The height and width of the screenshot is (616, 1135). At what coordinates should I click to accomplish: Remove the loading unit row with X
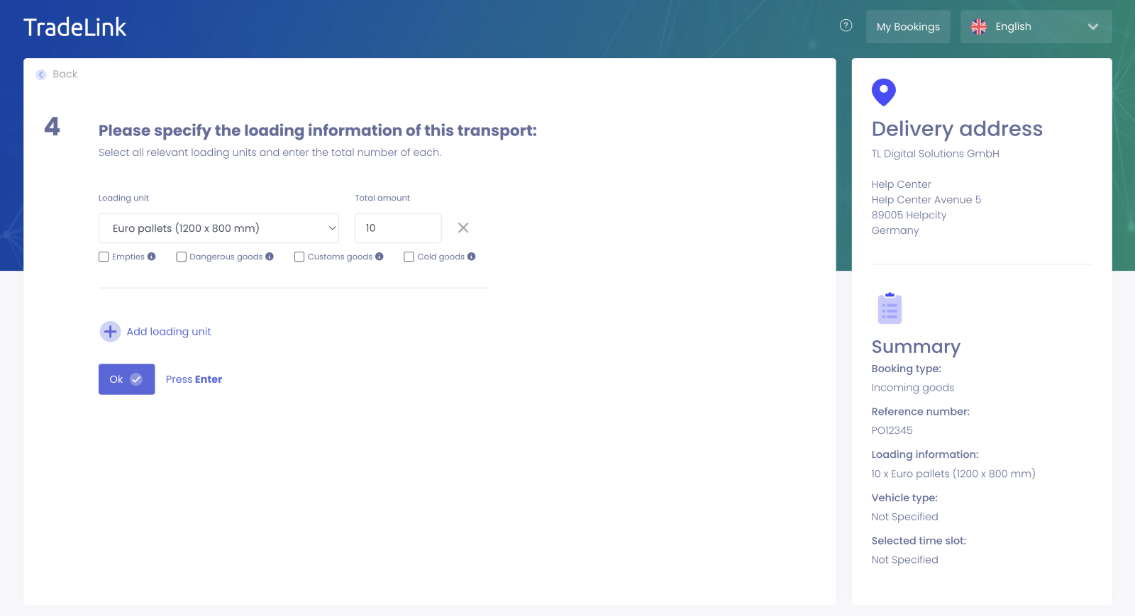(x=463, y=228)
